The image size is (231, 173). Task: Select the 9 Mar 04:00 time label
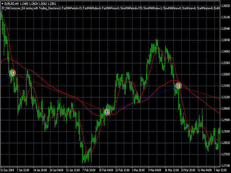[154, 170]
